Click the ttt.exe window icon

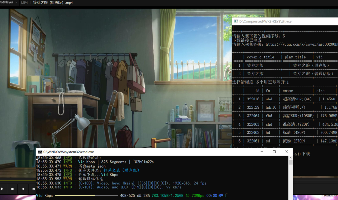point(236,21)
